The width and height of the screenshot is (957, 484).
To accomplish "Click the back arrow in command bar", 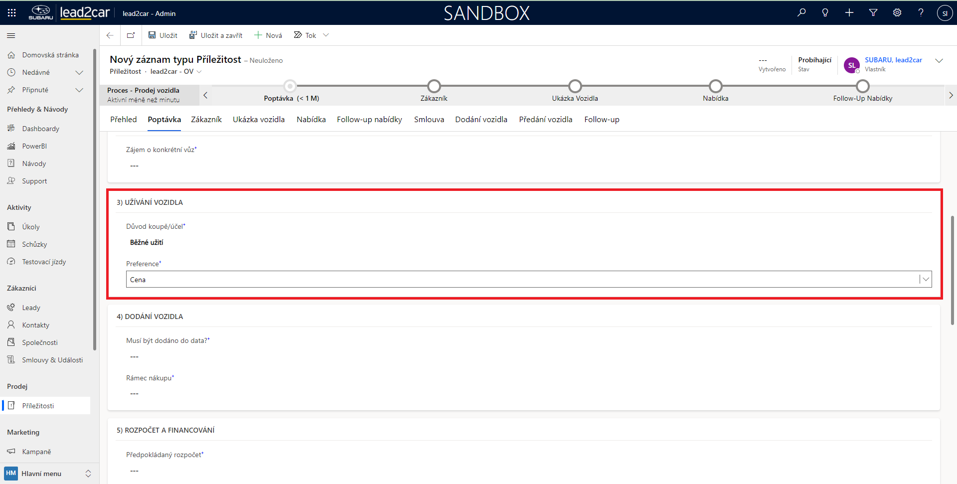I will coord(110,35).
